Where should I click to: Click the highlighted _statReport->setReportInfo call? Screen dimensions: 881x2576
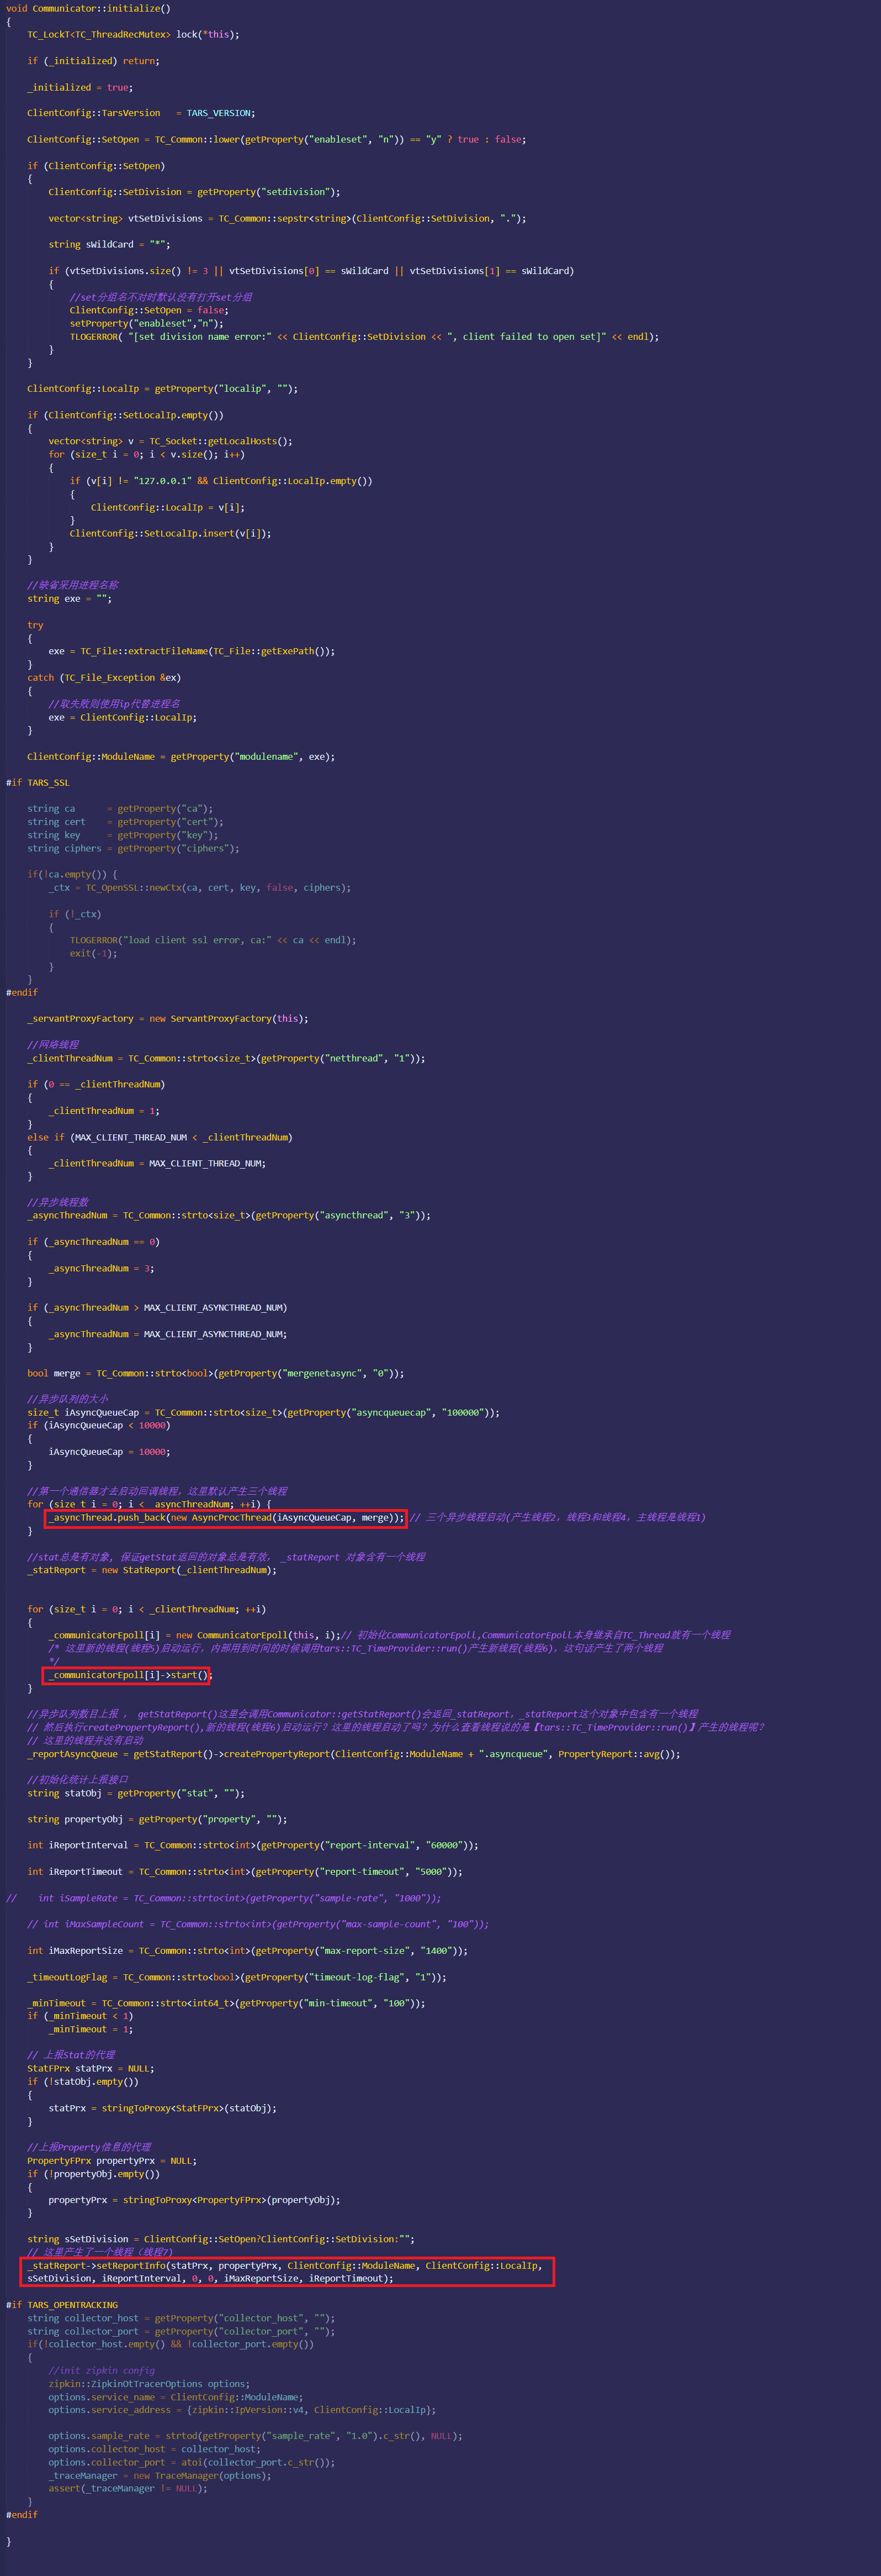coord(286,2272)
